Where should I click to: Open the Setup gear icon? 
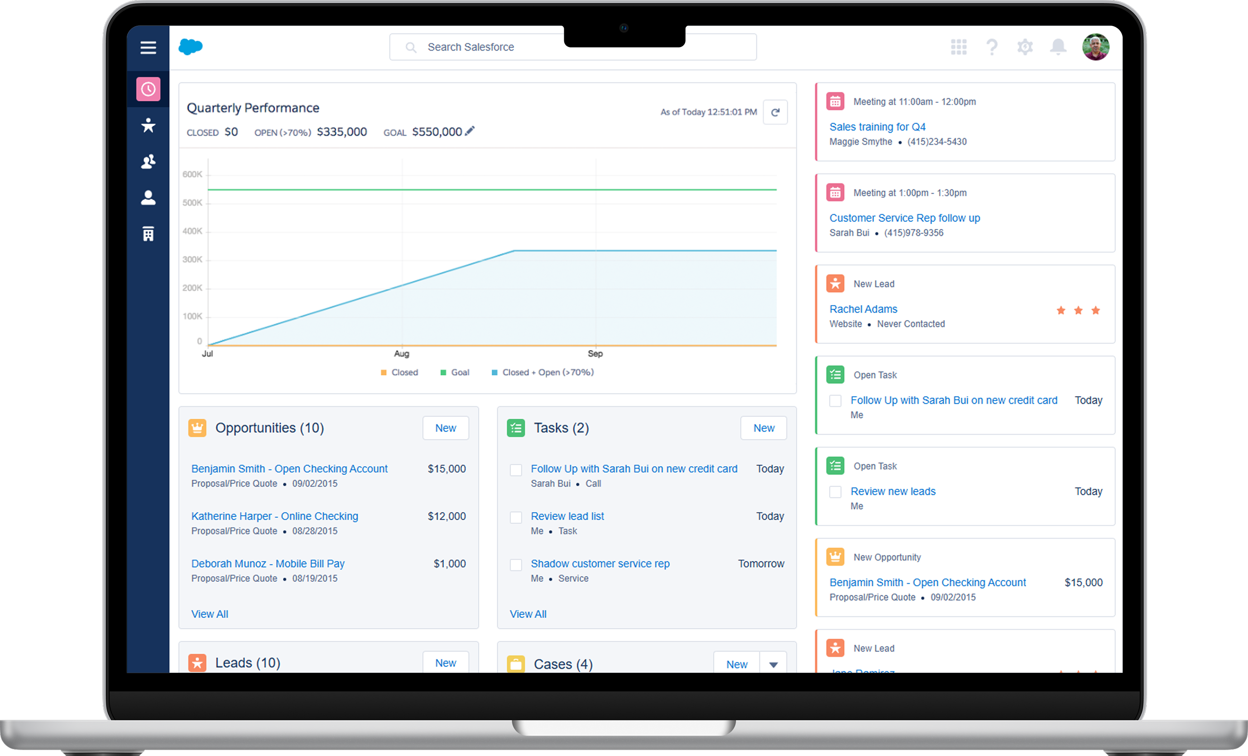click(x=1025, y=47)
